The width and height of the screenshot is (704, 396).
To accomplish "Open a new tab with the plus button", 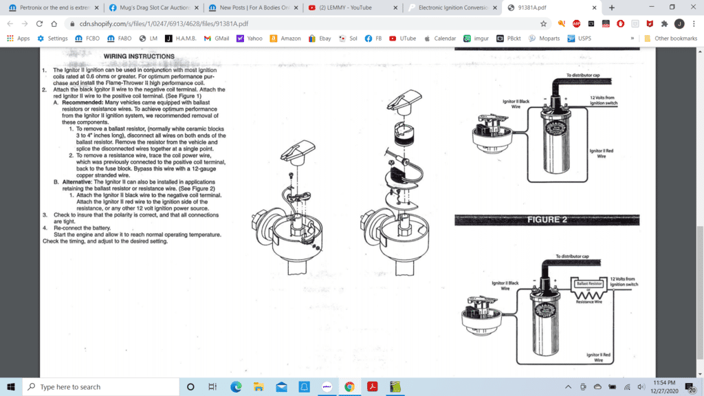I will pos(611,8).
